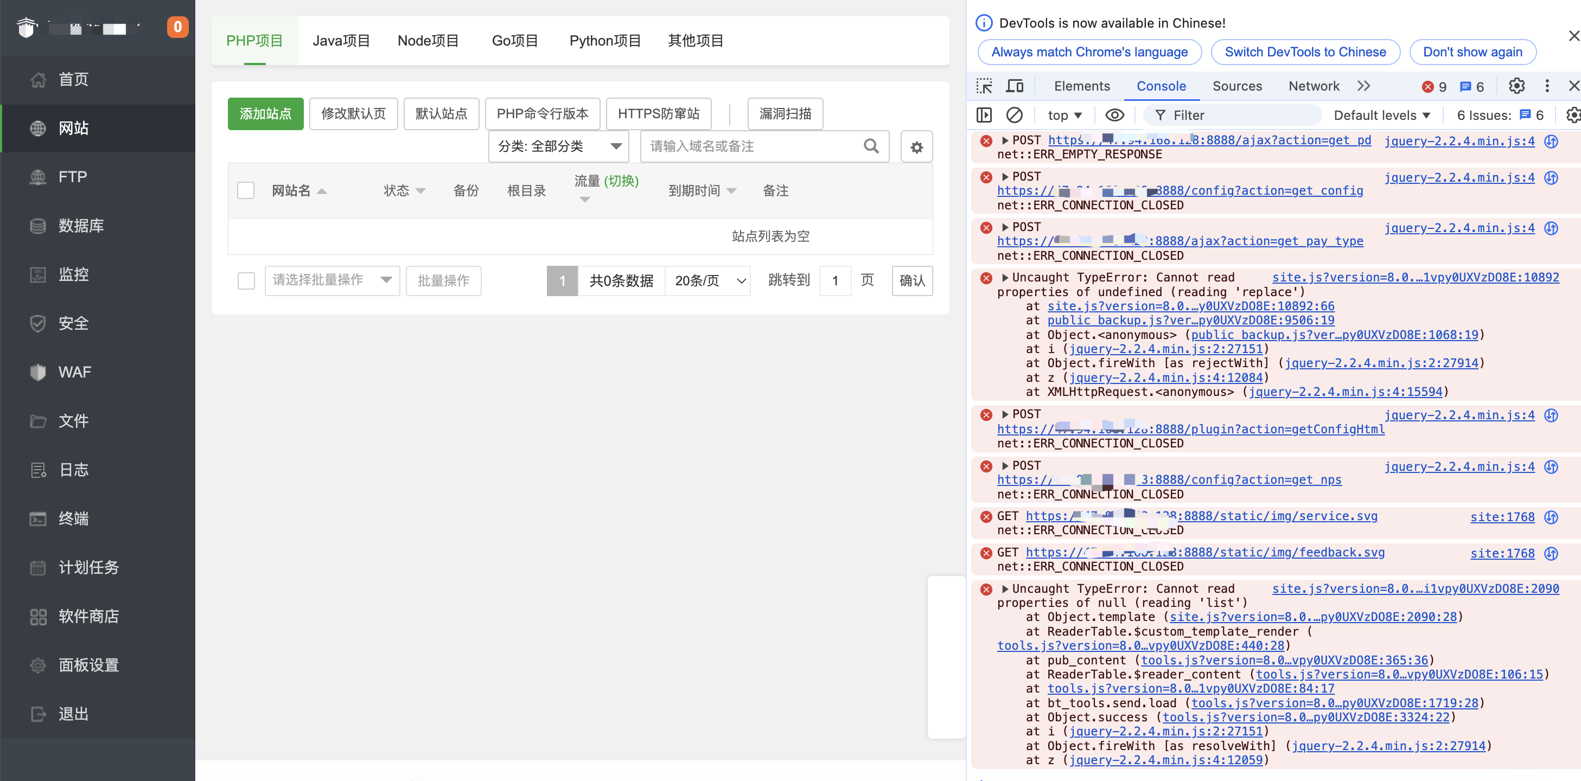This screenshot has width=1581, height=781.
Task: Open the DevTools Network tab
Action: [x=1314, y=86]
